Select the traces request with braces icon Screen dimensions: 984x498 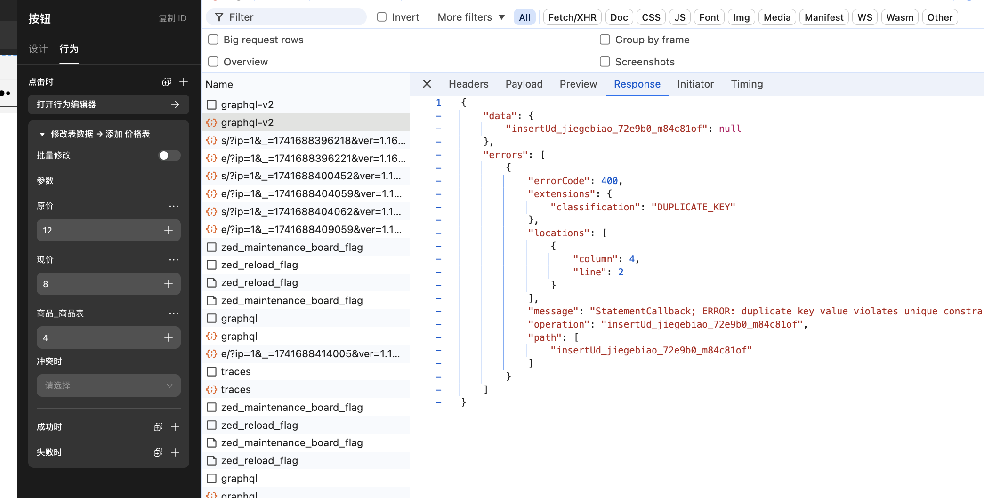(x=306, y=389)
